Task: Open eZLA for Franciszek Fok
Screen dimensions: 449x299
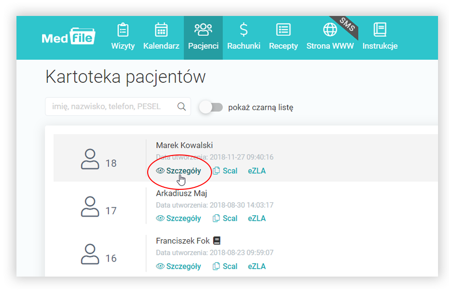Action: point(257,266)
